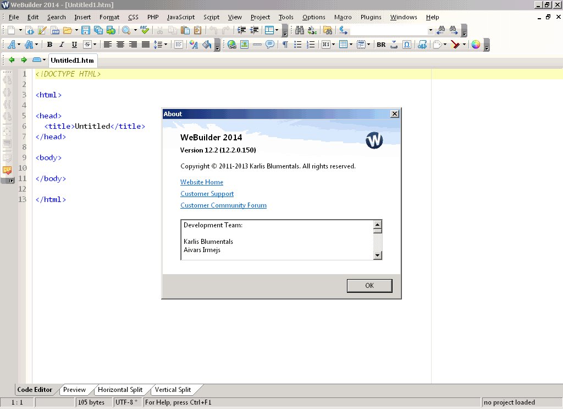Insert an image tag
The height and width of the screenshot is (409, 563).
click(x=245, y=45)
